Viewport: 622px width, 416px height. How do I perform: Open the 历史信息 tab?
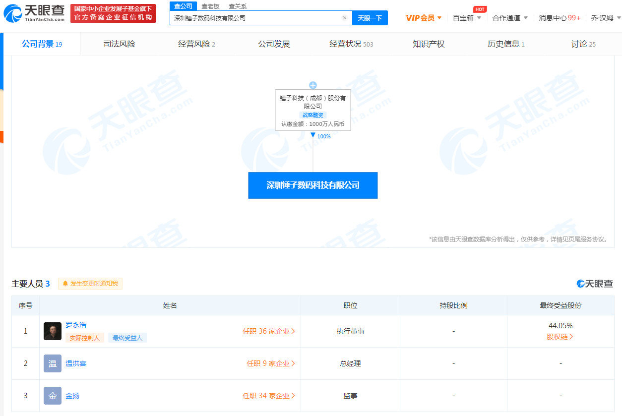pyautogui.click(x=506, y=44)
